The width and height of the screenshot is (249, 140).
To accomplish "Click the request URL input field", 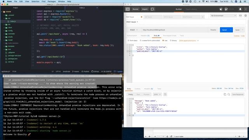I will point(174,30).
